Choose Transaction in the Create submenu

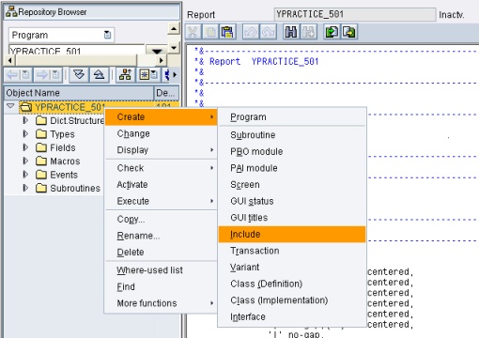click(x=292, y=251)
